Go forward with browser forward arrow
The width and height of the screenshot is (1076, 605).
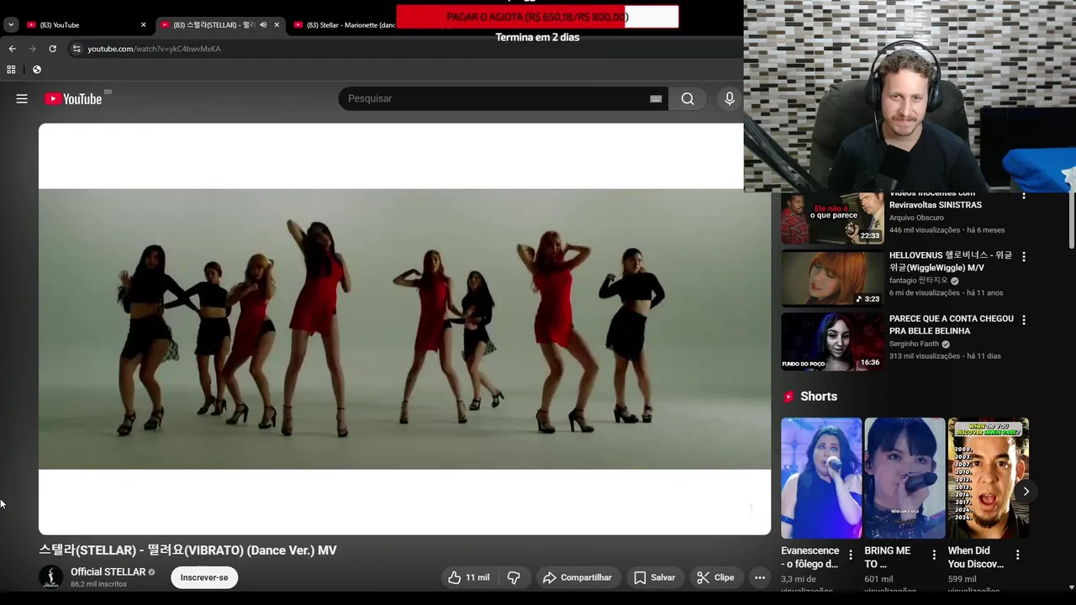coord(32,49)
